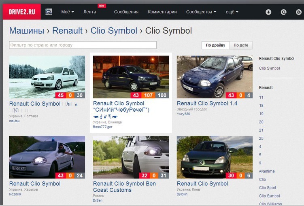Screen dimensions: 304x206
Task: Open blue Clio Symbol 1.4 photo thumbnail
Action: point(215,77)
